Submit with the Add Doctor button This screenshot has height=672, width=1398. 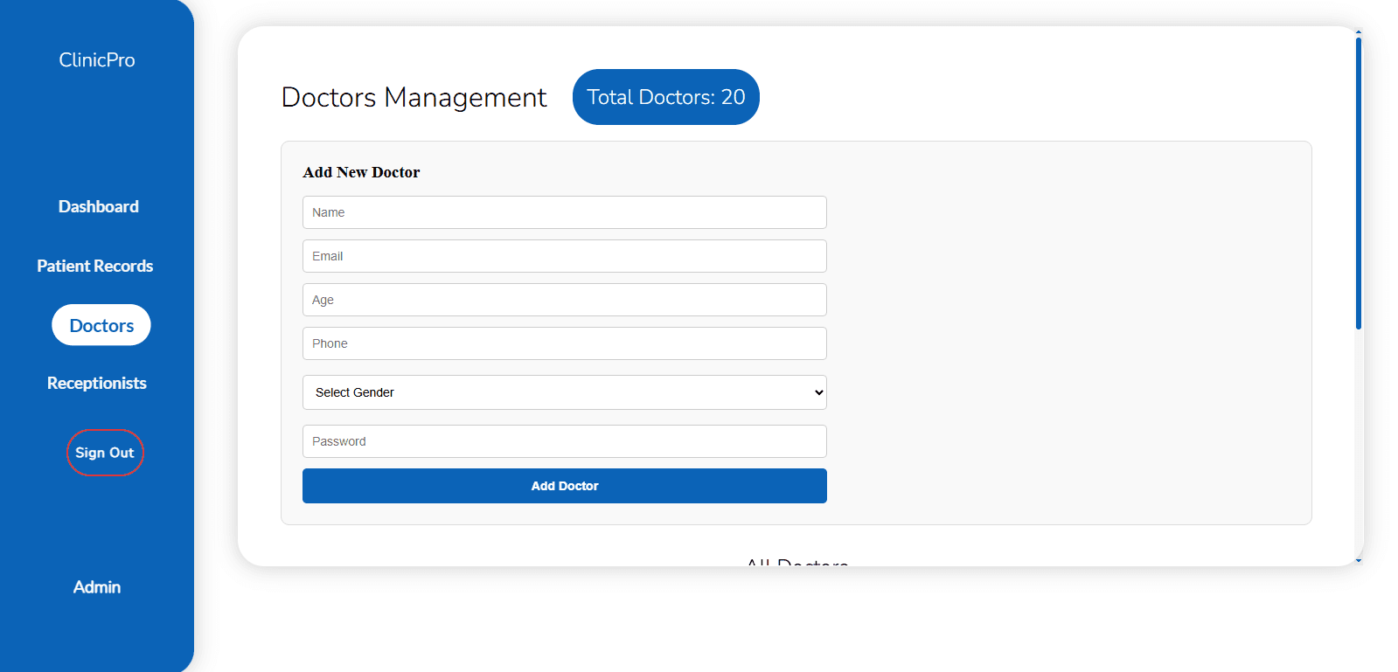pos(564,486)
